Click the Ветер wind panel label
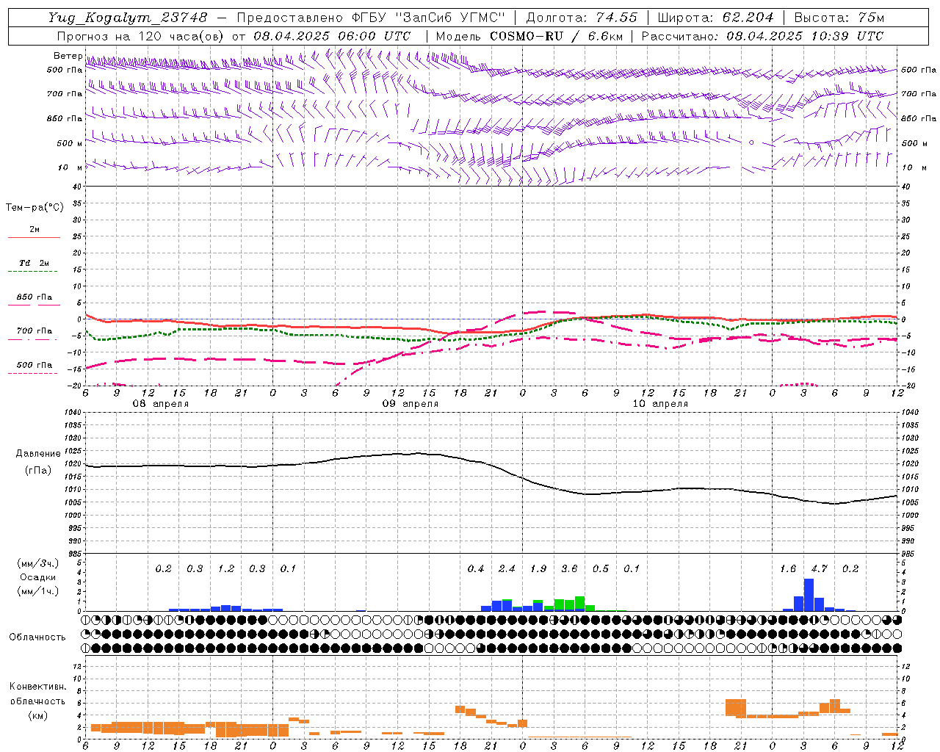Image resolution: width=940 pixels, height=752 pixels. [68, 56]
